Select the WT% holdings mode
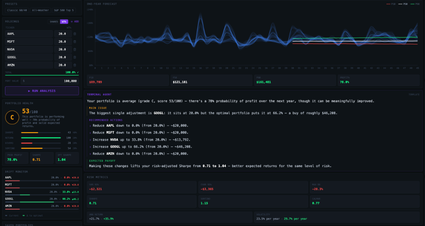Screen dimensions: 425x226 click(x=64, y=22)
